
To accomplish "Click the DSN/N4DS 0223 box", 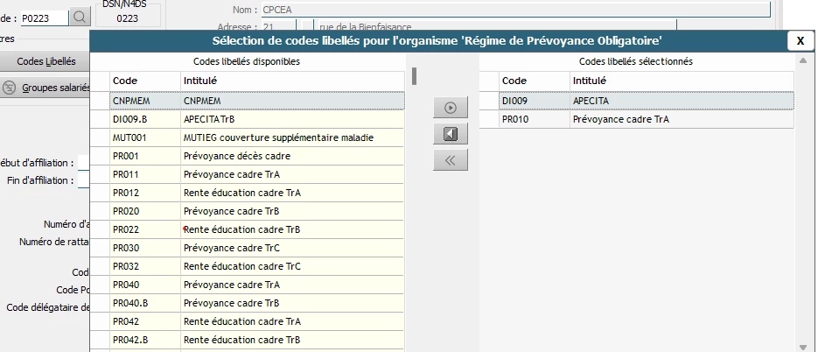I will point(127,17).
